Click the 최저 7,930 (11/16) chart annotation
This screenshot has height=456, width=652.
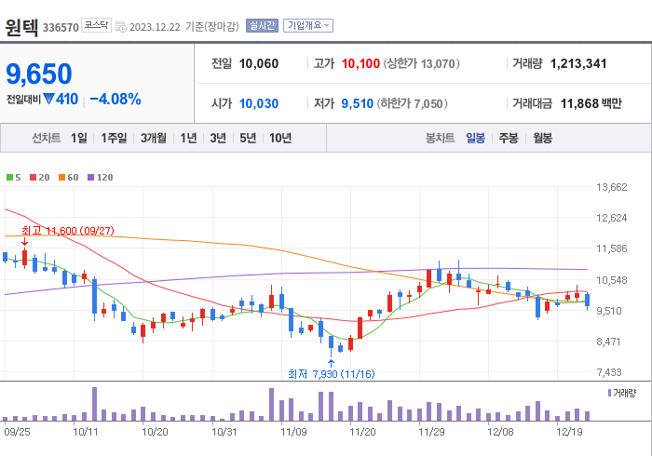coord(332,374)
